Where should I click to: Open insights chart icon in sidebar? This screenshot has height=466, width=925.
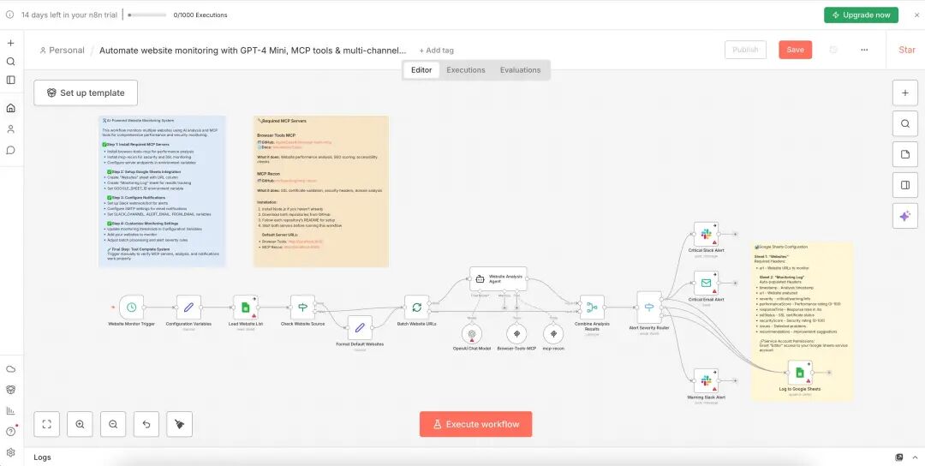coord(10,410)
